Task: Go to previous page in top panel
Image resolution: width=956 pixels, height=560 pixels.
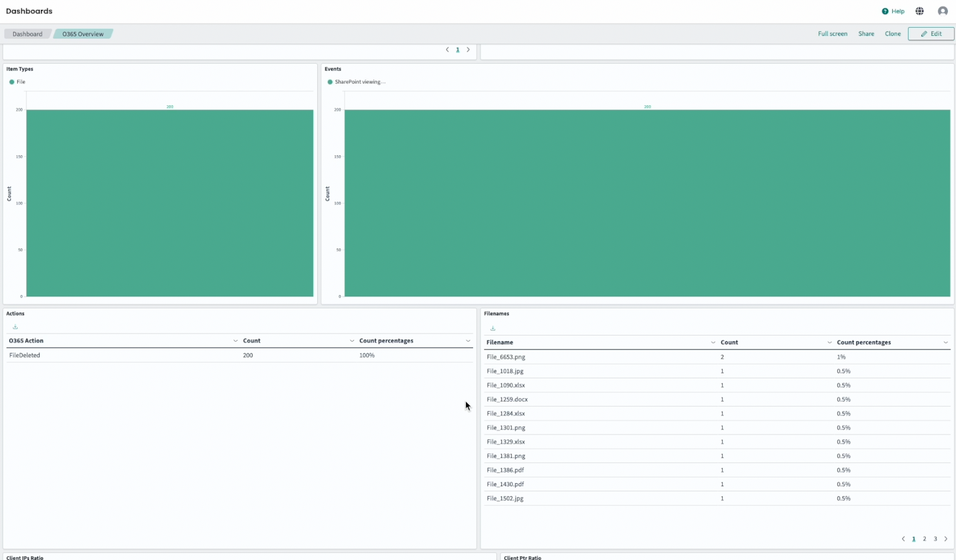Action: [x=447, y=50]
